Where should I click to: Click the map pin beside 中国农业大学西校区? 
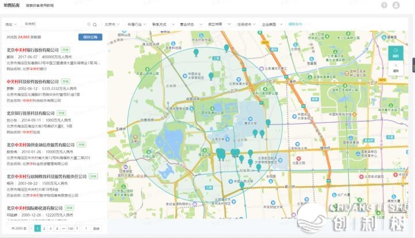point(211,76)
